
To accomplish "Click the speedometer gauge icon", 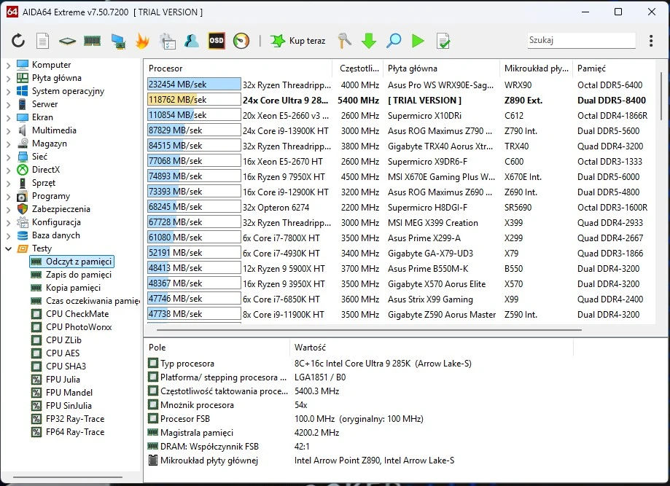I will pos(241,41).
